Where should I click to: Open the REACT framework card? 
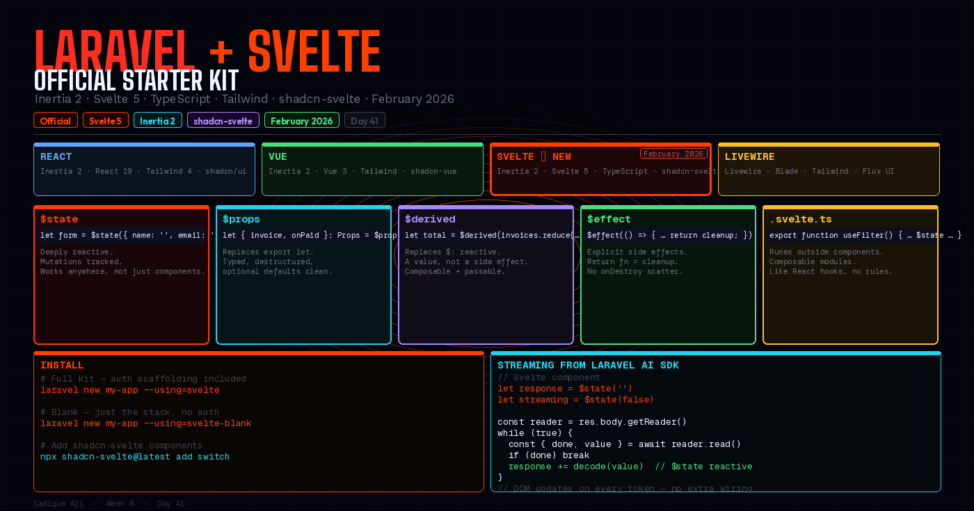pyautogui.click(x=144, y=168)
